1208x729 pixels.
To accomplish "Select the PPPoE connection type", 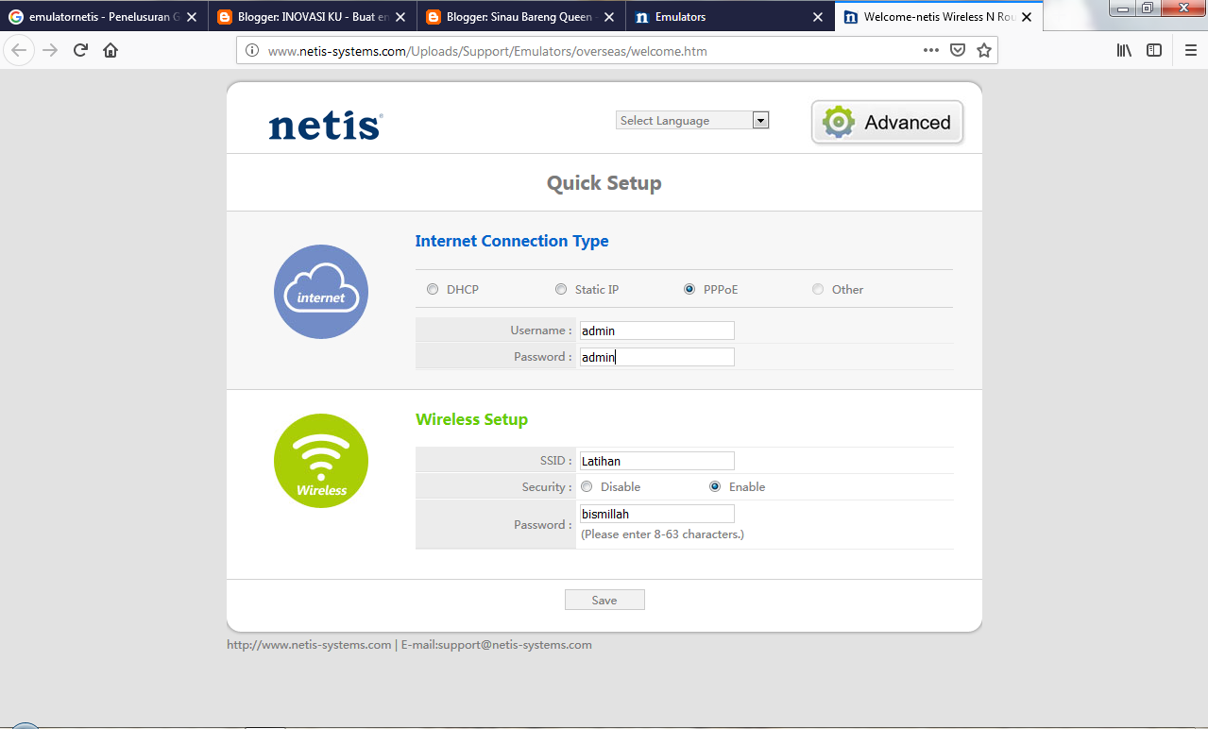I will click(x=689, y=289).
